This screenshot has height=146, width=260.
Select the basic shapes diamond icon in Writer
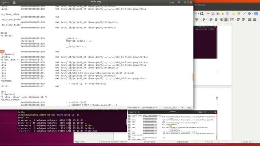[x=249, y=13]
